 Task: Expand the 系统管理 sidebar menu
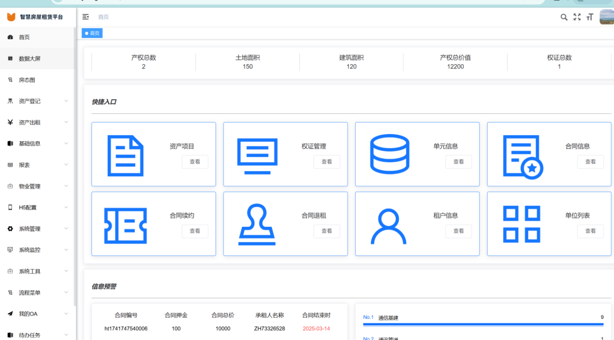coord(27,229)
